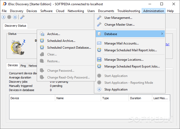Image resolution: width=180 pixels, height=129 pixels.
Task: Click the floppy disk icon for Storage Locations
Action: [99, 59]
